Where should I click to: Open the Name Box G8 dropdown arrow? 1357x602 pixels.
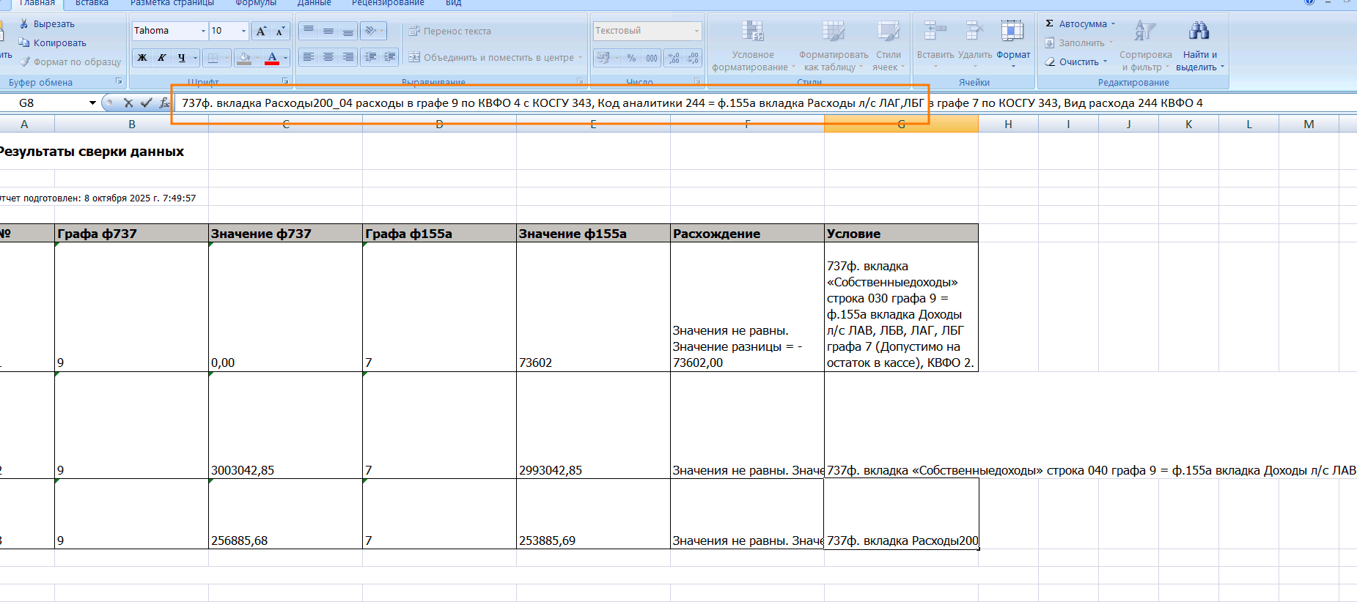[92, 103]
